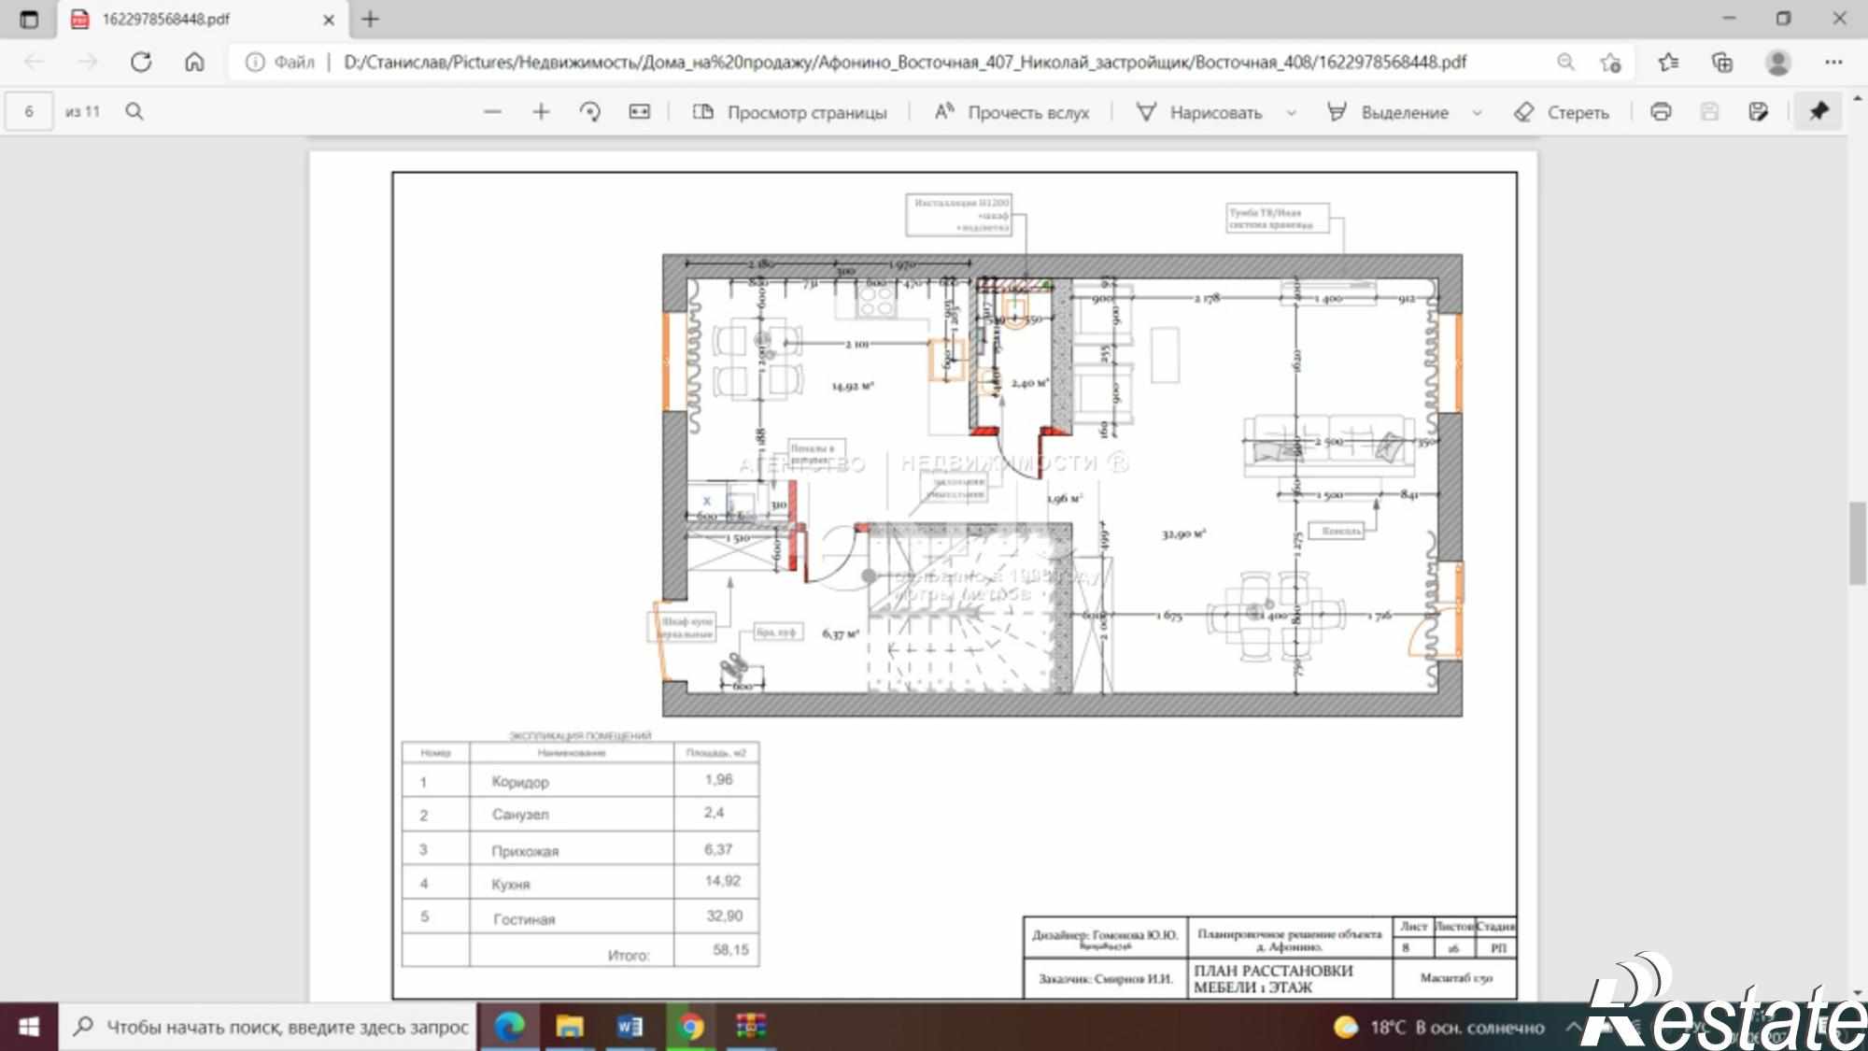Fit PDF to page width

(x=639, y=112)
